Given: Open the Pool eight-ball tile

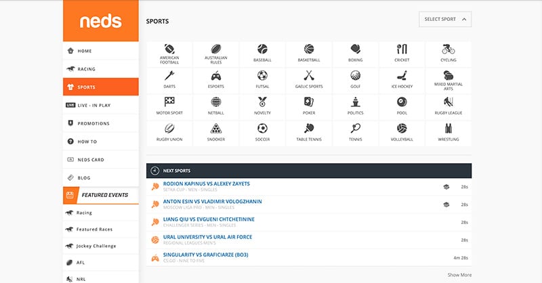Looking at the screenshot, I should point(402,107).
